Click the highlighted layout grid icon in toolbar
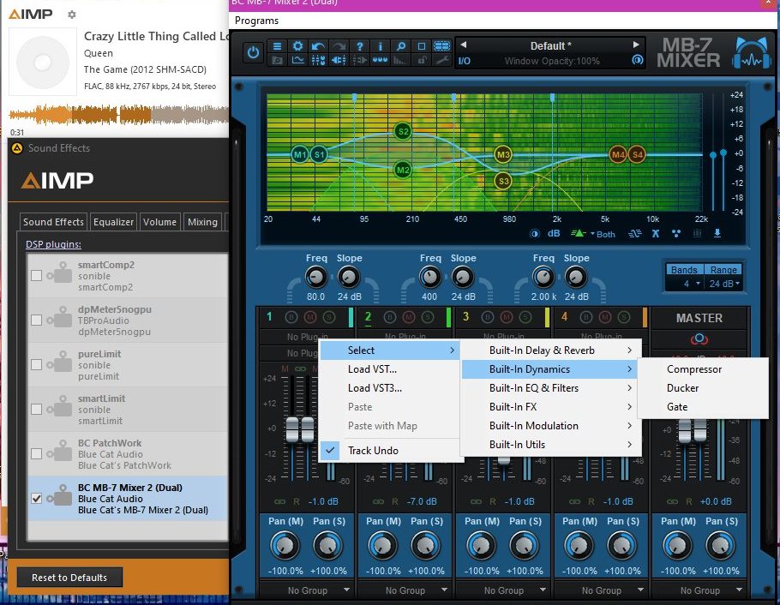780x605 pixels. (441, 46)
